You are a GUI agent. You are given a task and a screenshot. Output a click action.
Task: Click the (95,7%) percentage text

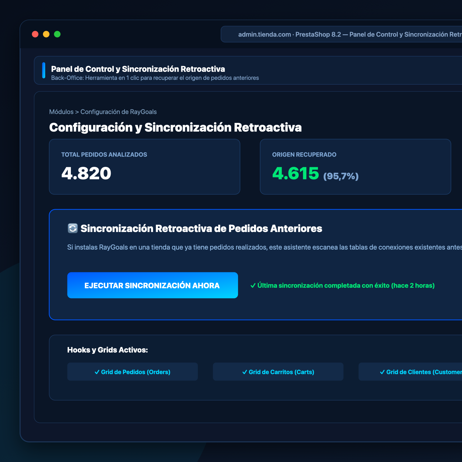tap(341, 176)
